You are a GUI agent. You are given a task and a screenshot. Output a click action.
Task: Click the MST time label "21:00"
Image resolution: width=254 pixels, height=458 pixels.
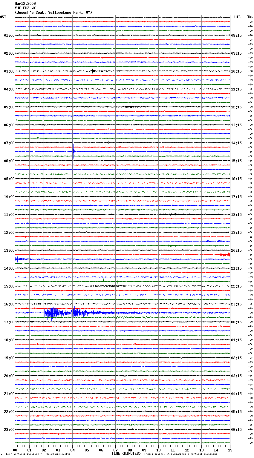pyautogui.click(x=9, y=394)
